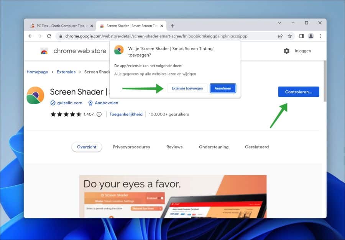Open the Reviews tab
This screenshot has height=240, width=345.
pos(174,147)
